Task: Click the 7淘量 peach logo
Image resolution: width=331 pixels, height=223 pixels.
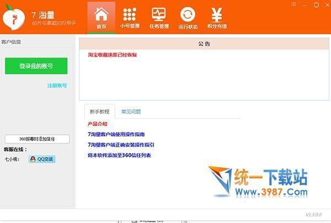Action: [x=13, y=18]
